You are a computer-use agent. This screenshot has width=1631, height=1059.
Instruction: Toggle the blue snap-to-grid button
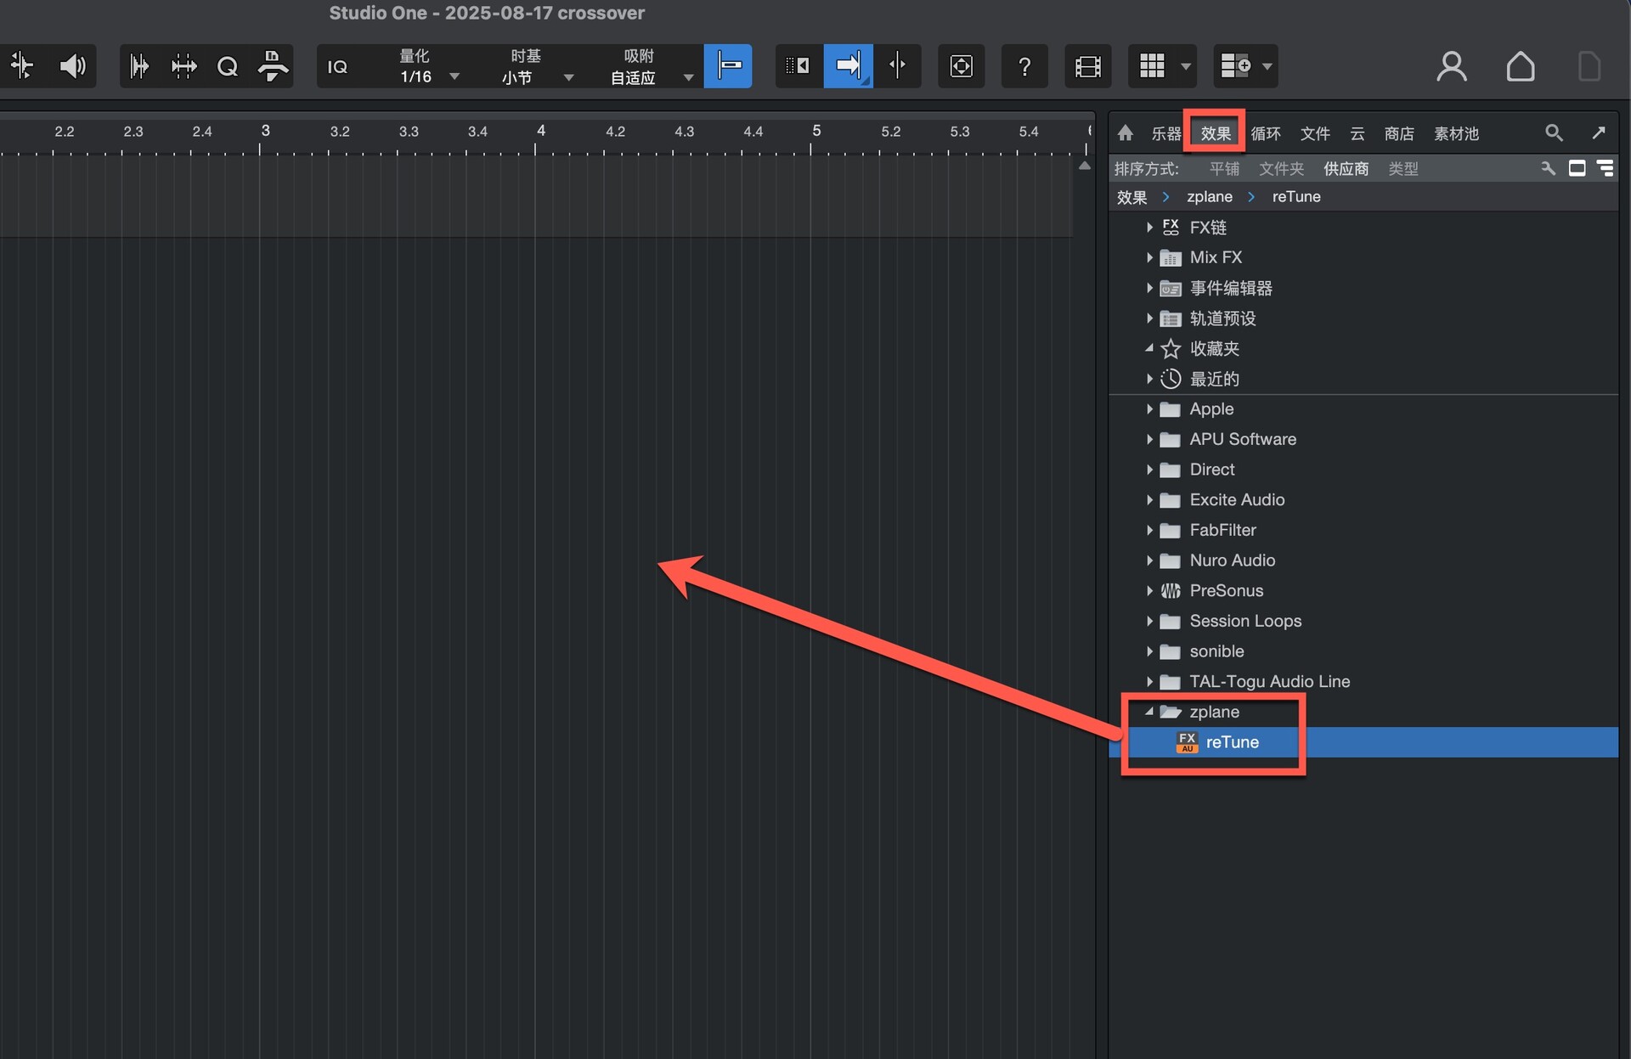[x=728, y=65]
